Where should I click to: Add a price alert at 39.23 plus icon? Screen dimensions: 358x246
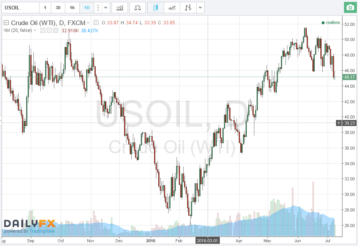coord(339,123)
